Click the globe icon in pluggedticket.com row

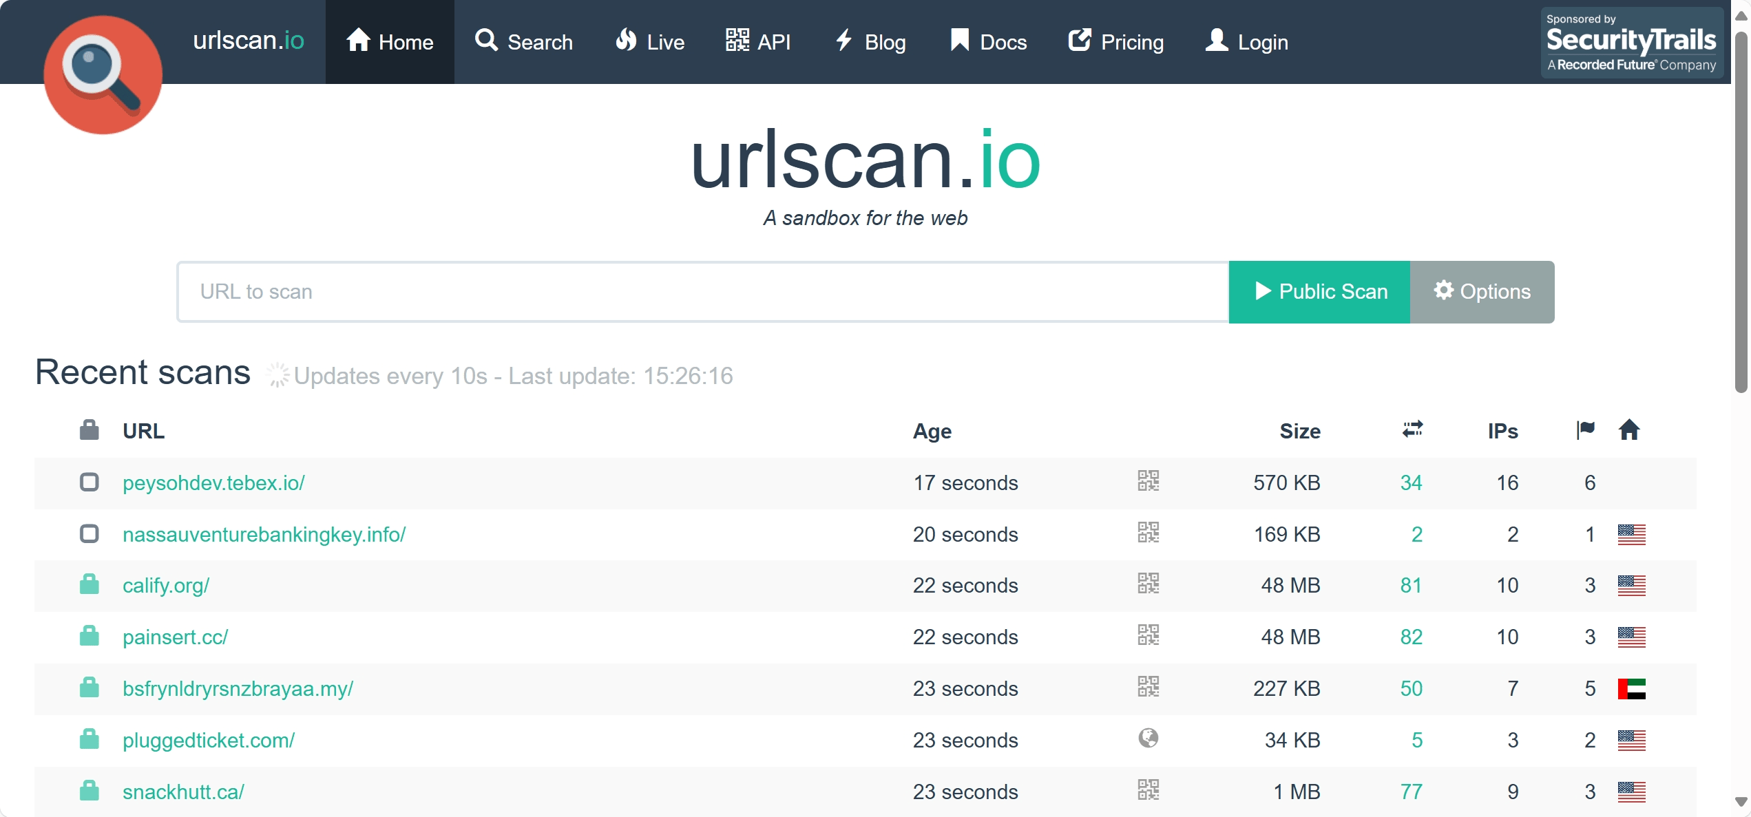pyautogui.click(x=1148, y=738)
